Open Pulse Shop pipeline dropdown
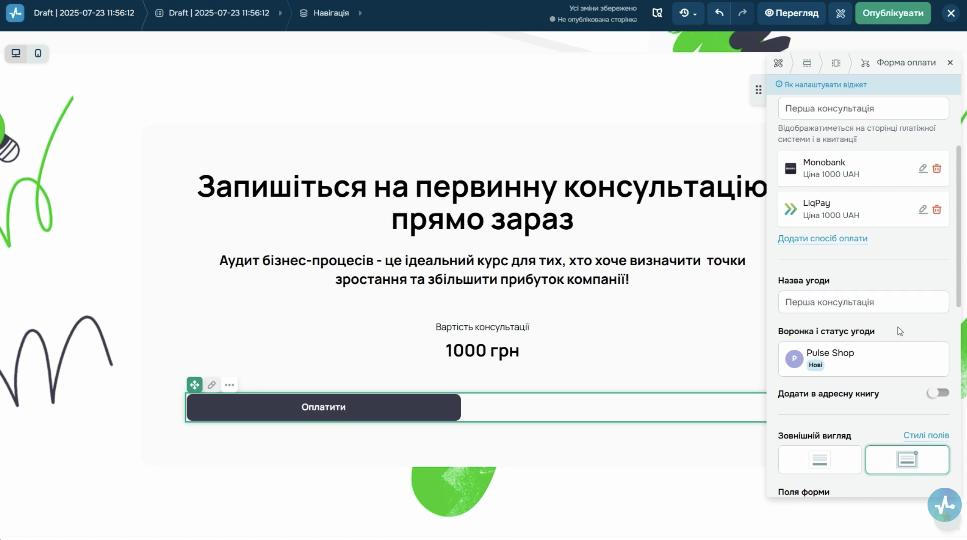 coord(863,359)
